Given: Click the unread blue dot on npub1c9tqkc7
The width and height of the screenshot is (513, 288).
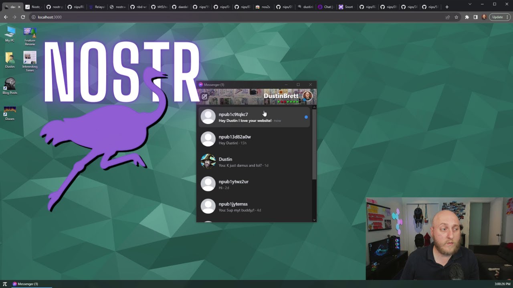Looking at the screenshot, I should (x=306, y=117).
